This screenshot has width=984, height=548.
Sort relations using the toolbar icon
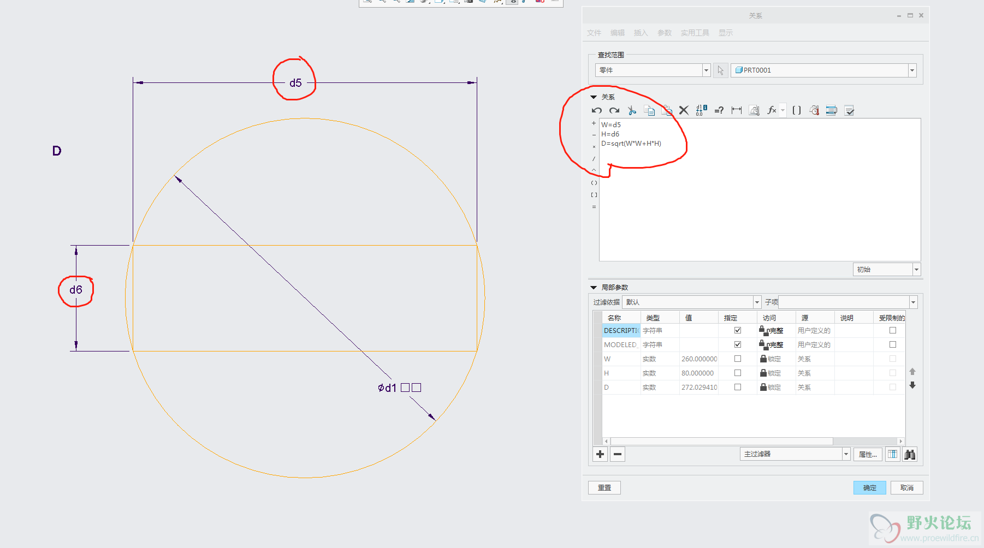[832, 110]
